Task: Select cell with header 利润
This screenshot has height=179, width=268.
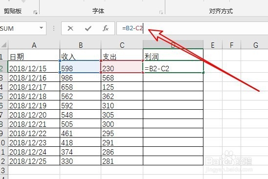Action: pos(173,55)
